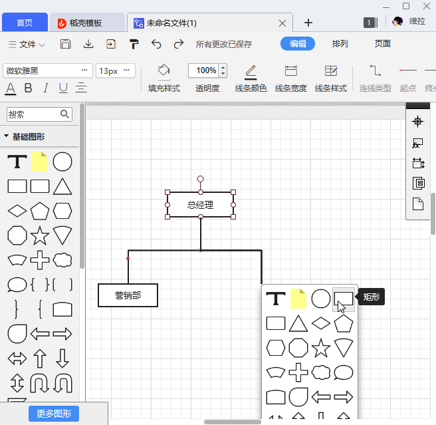
Task: Open the 首页 tab
Action: click(x=25, y=22)
